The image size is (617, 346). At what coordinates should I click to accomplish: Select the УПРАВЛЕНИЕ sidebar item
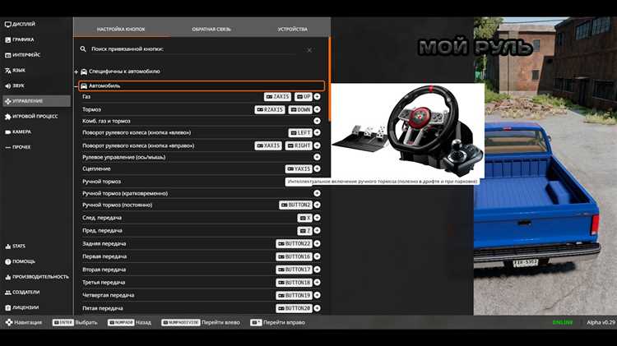coord(36,101)
